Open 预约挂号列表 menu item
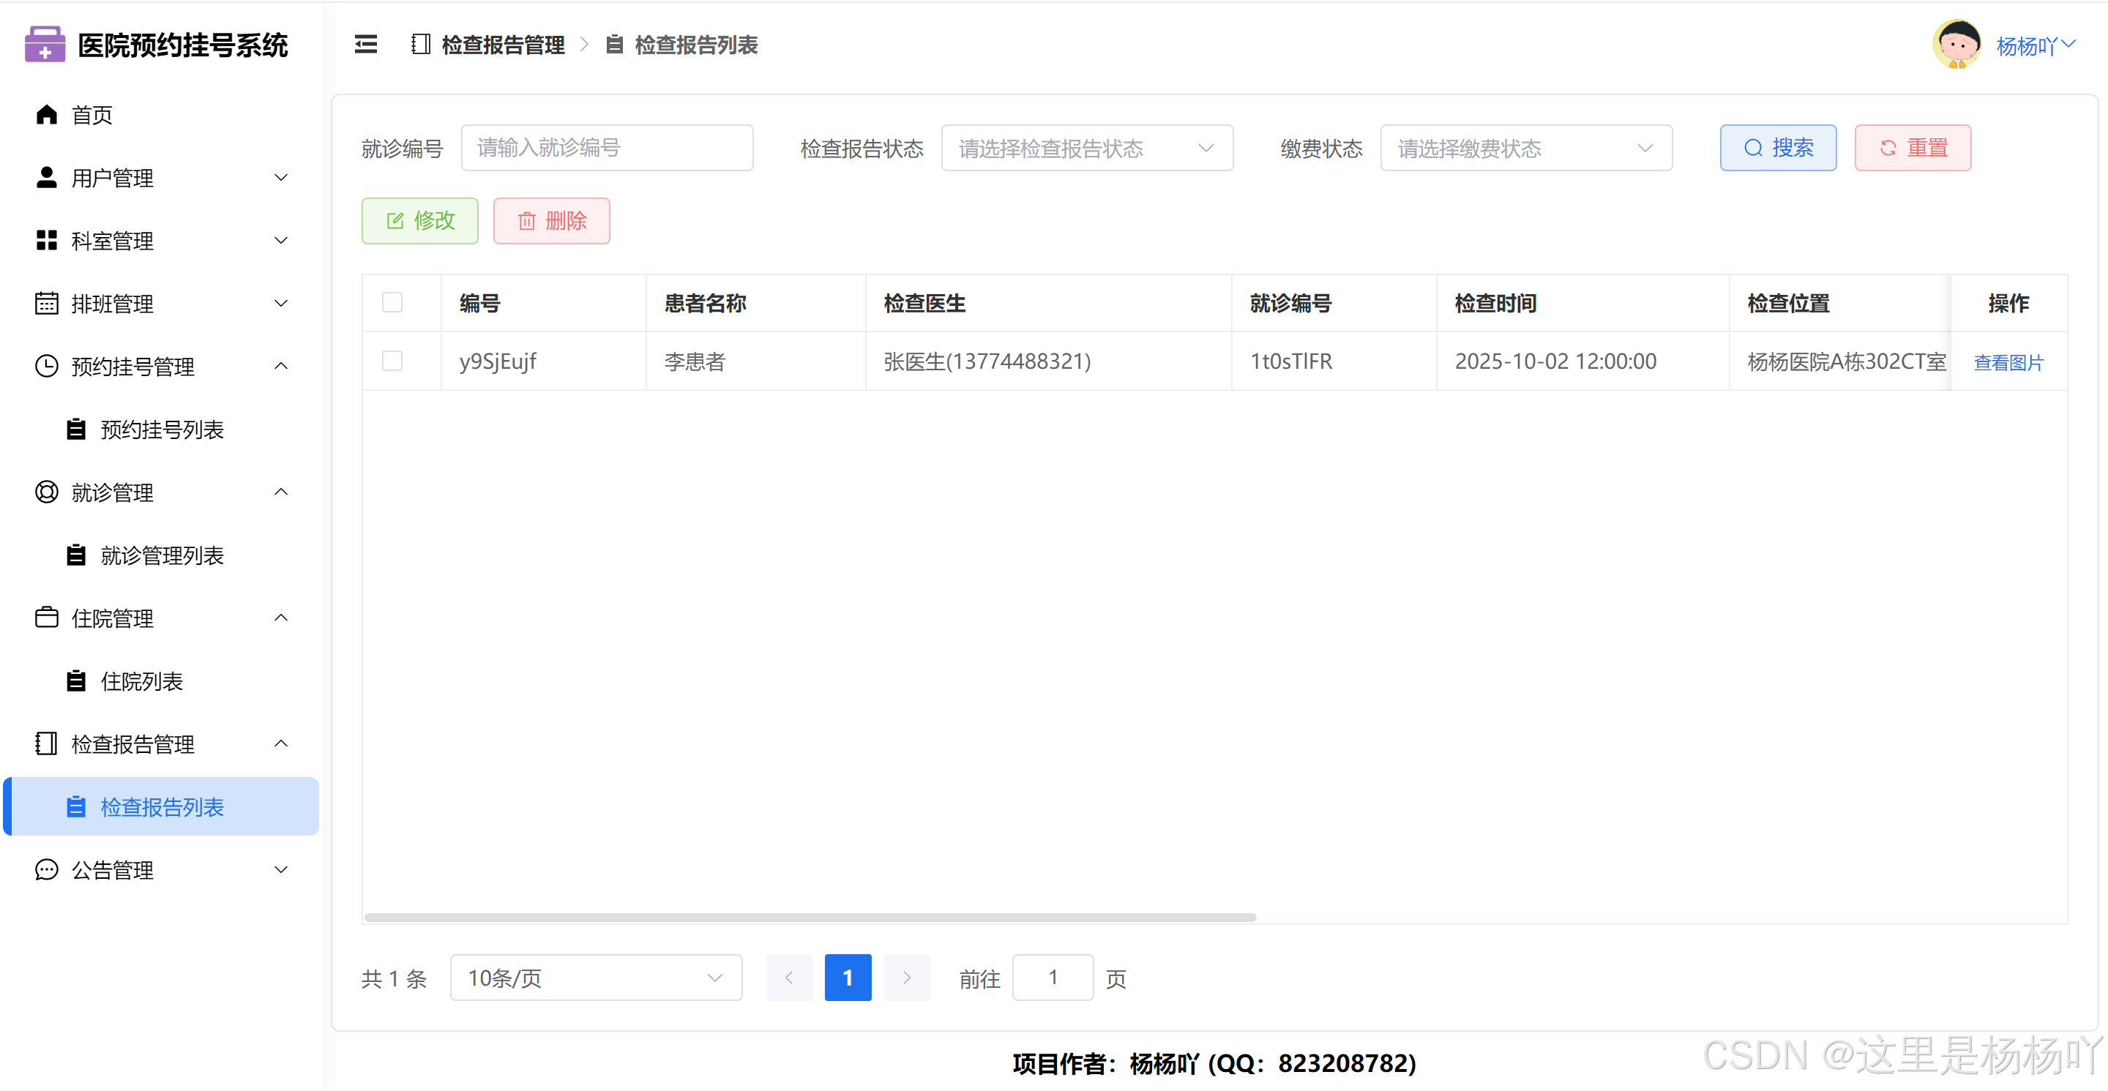The width and height of the screenshot is (2108, 1091). point(161,430)
